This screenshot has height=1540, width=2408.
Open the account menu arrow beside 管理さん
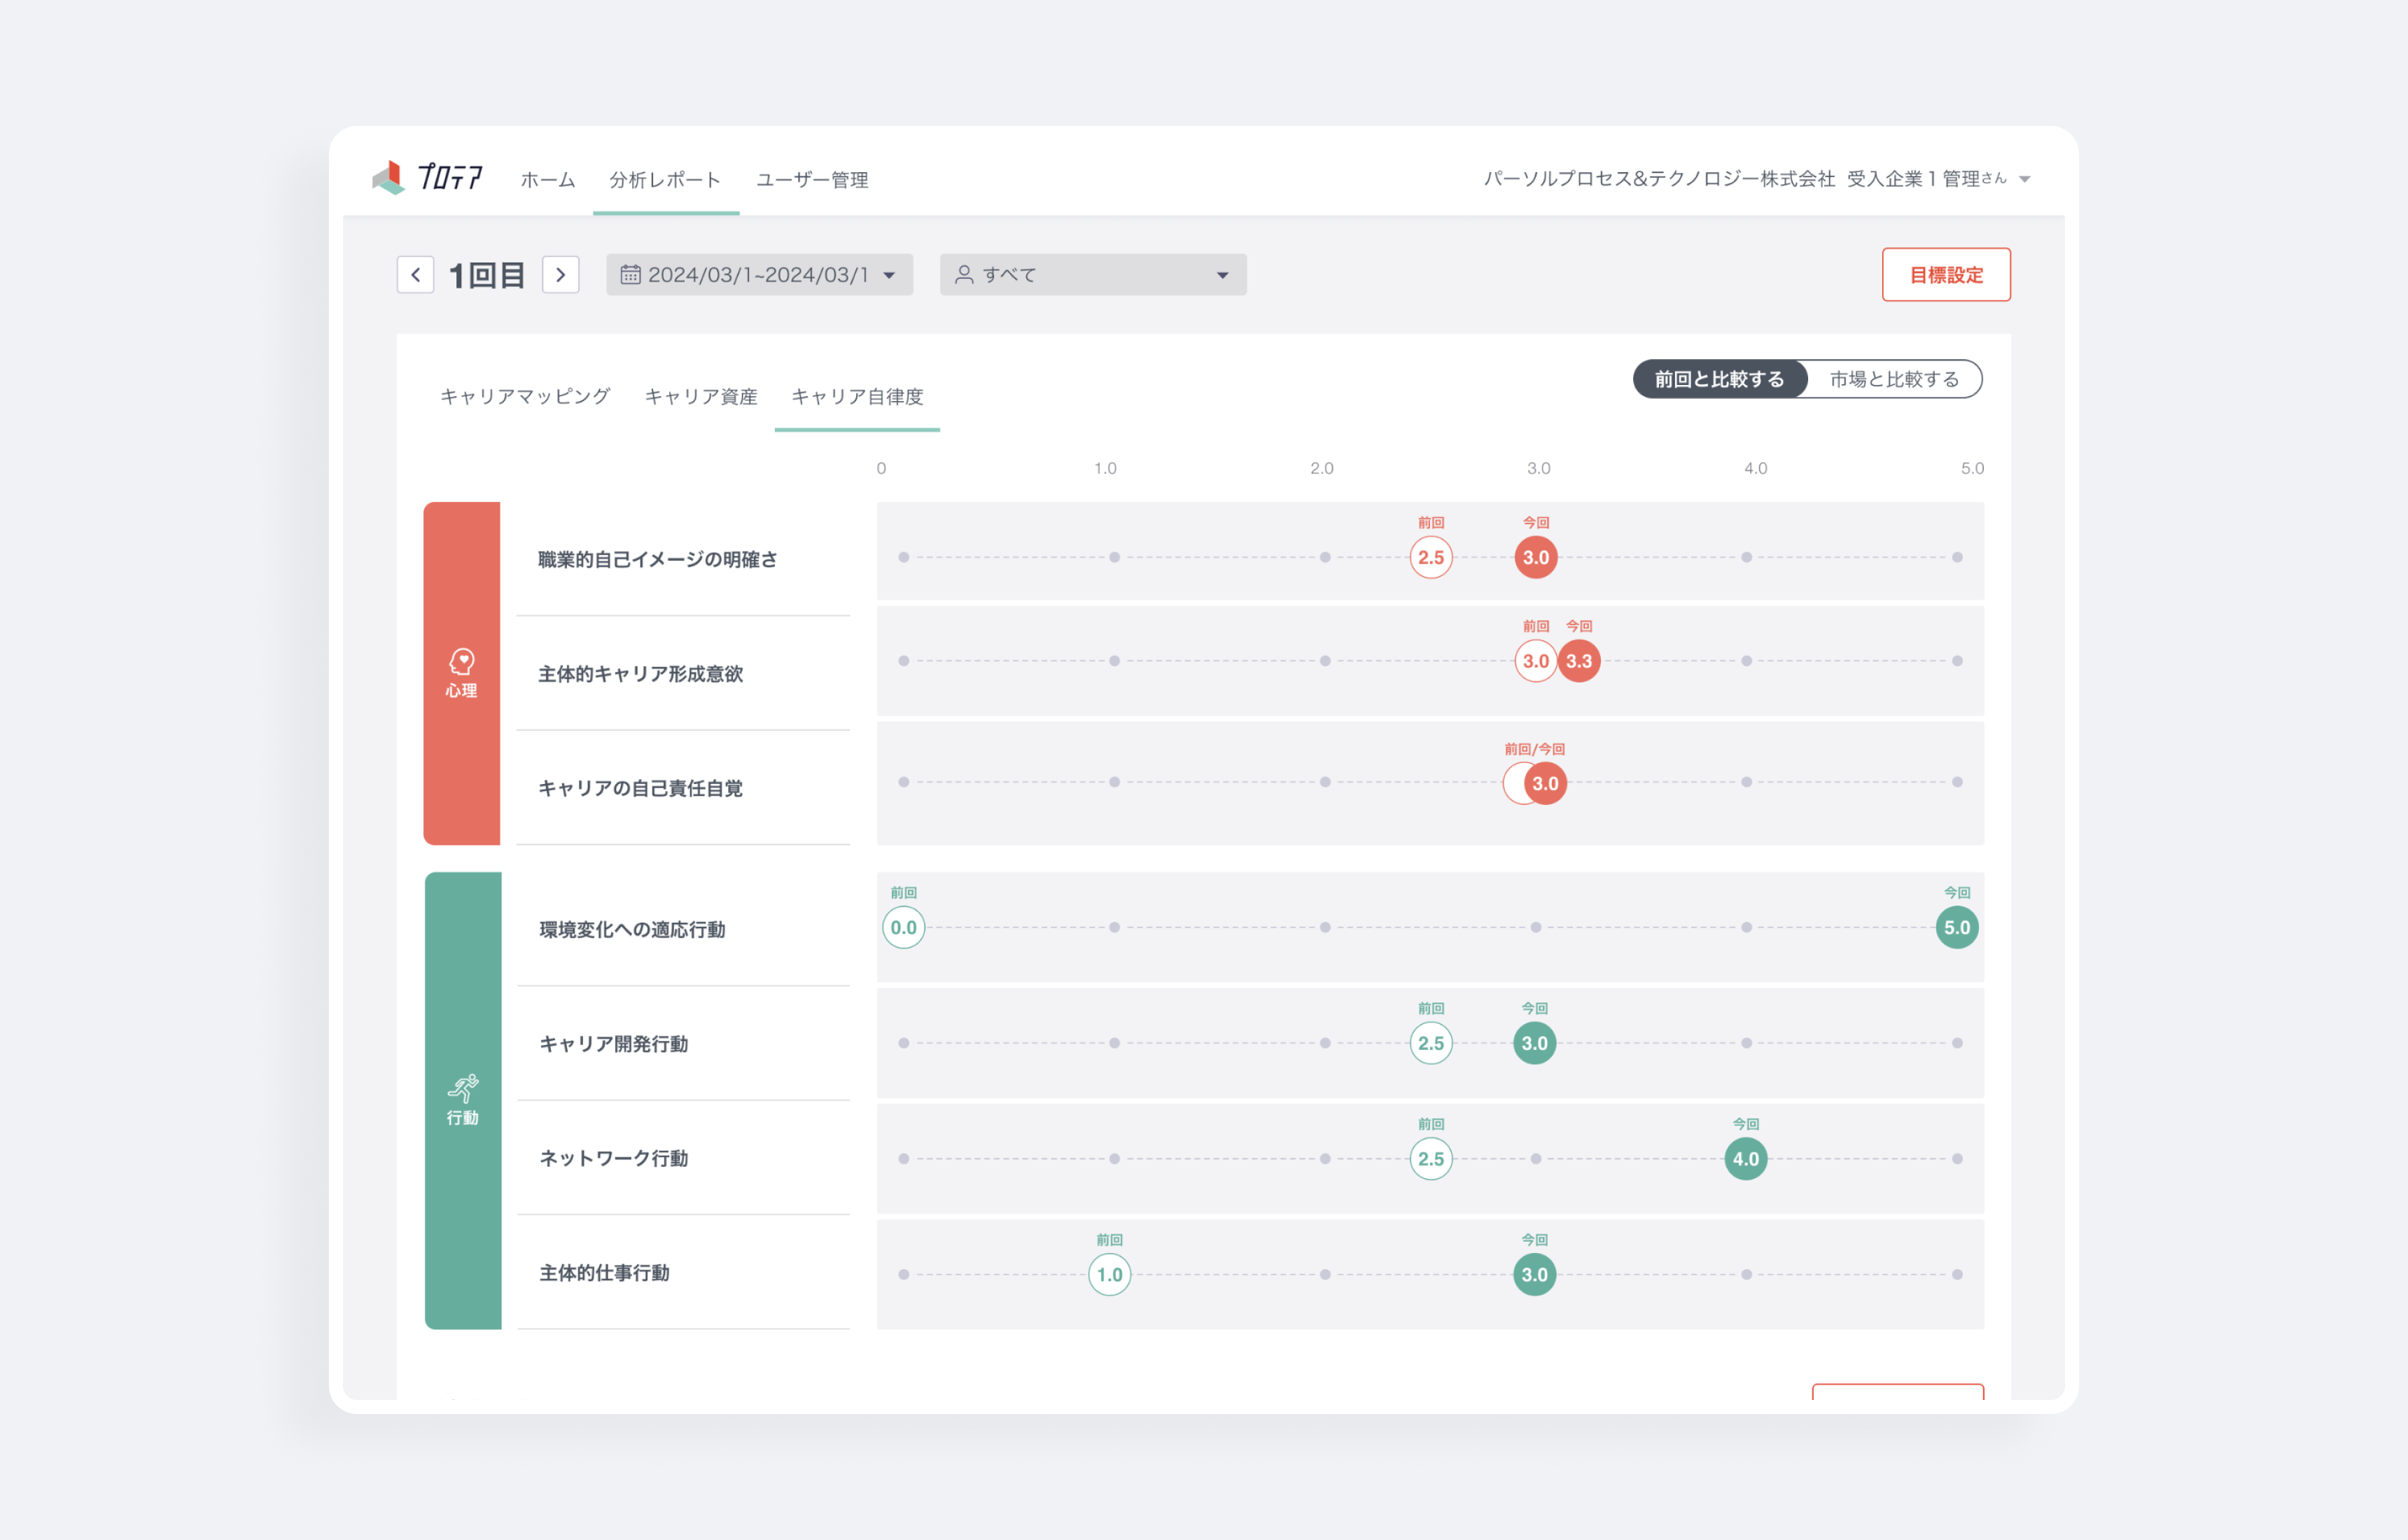click(2025, 180)
